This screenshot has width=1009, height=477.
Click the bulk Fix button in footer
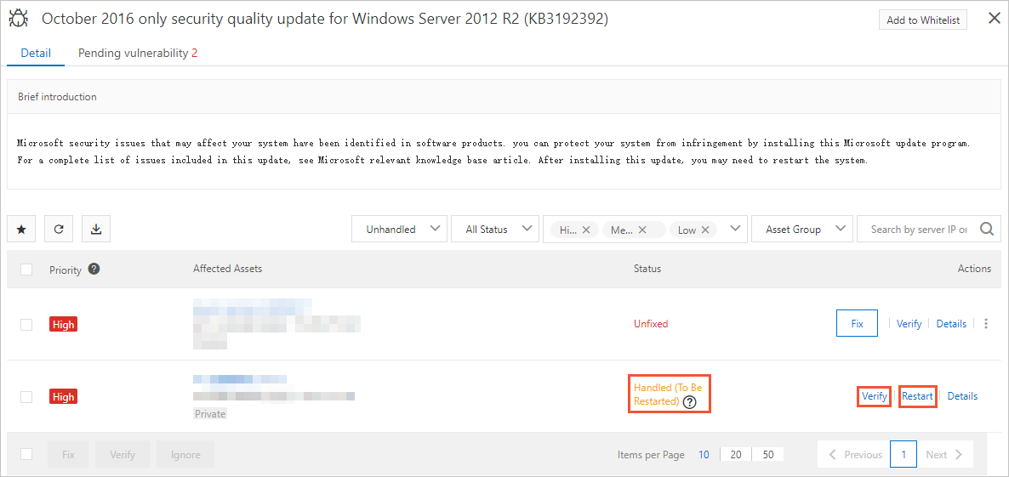(68, 455)
